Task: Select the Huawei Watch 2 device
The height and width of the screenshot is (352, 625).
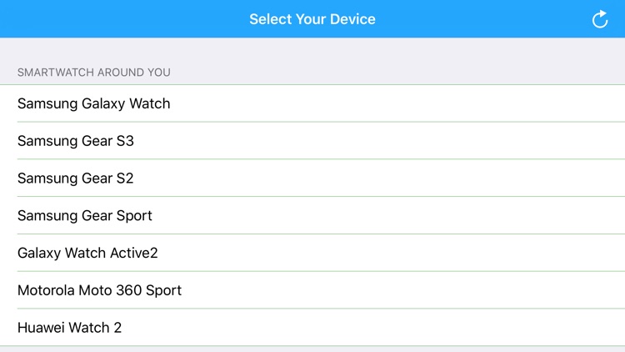Action: 312,327
